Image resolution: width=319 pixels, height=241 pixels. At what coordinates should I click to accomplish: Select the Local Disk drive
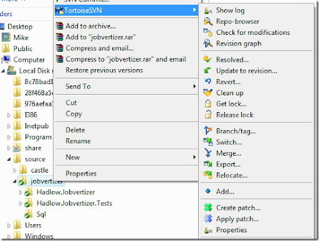click(x=36, y=71)
